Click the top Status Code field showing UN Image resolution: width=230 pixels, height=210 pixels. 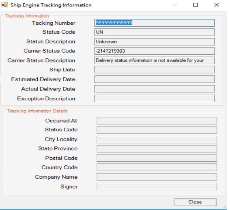155,32
